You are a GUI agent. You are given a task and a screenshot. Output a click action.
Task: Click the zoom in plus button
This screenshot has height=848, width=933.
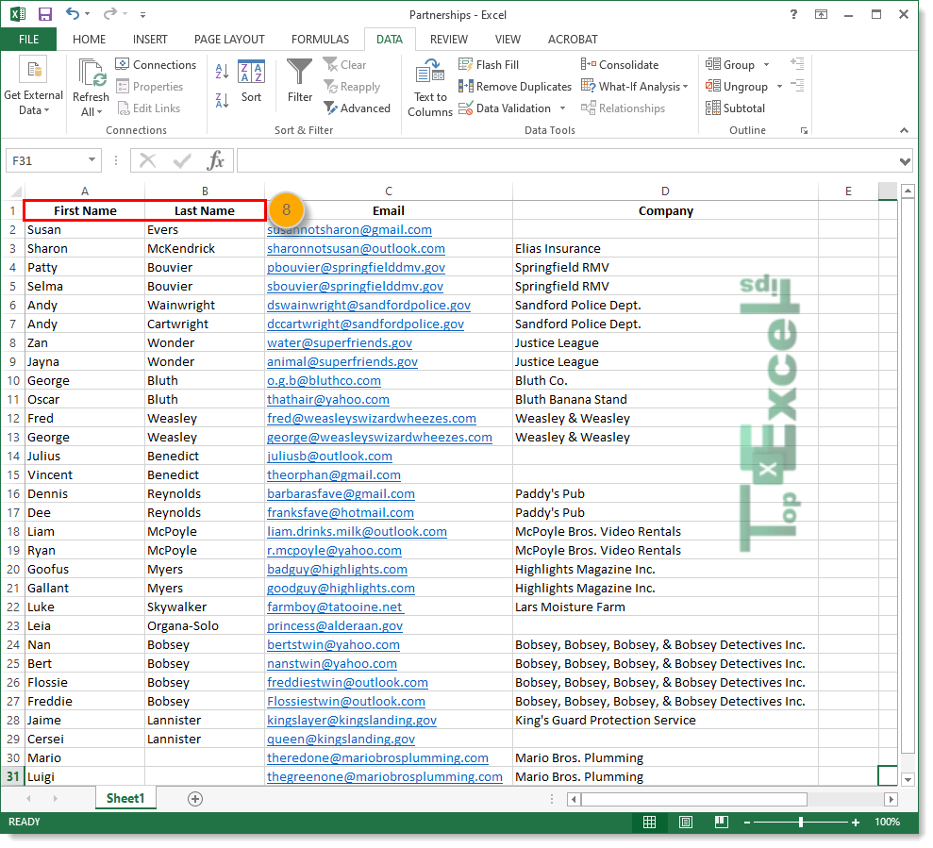[855, 823]
